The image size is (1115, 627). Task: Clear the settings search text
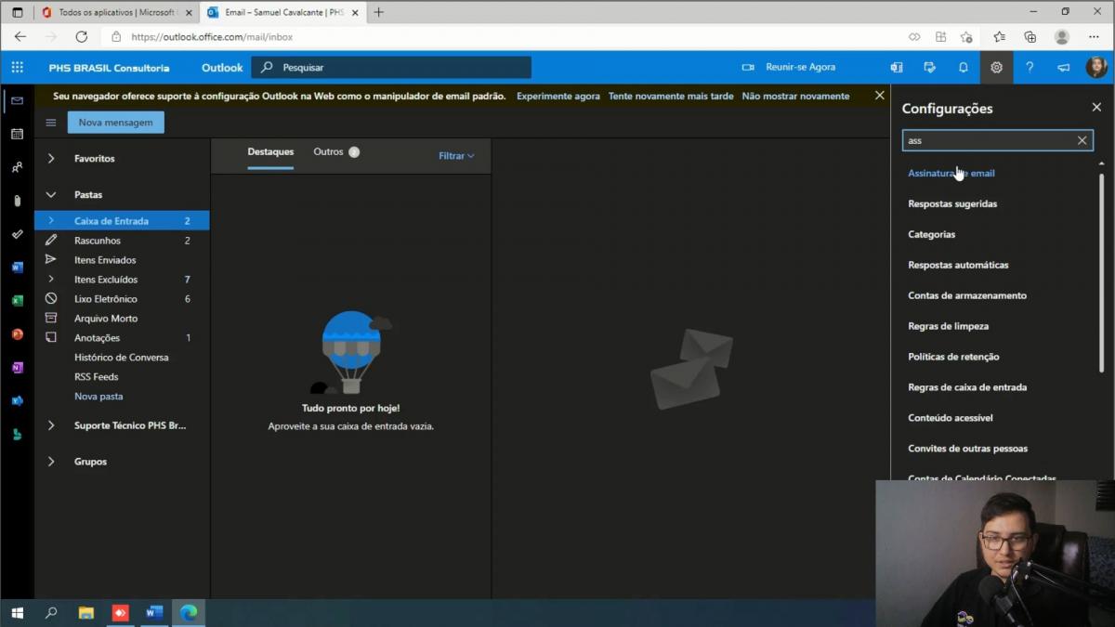pos(1082,140)
